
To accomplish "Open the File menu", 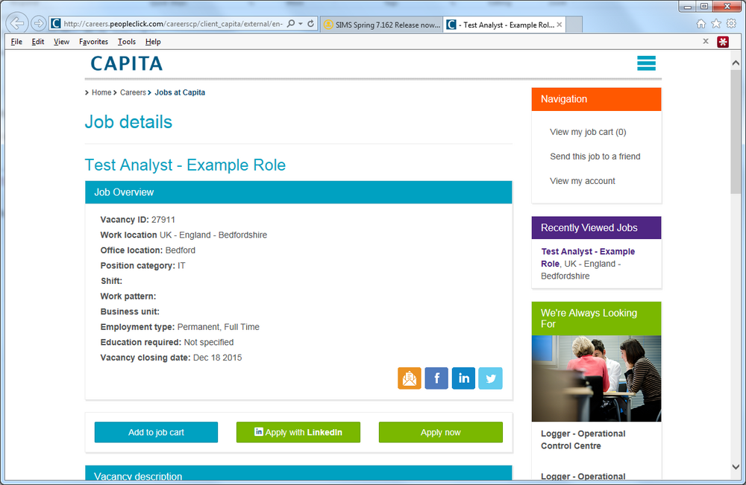I will click(x=16, y=42).
